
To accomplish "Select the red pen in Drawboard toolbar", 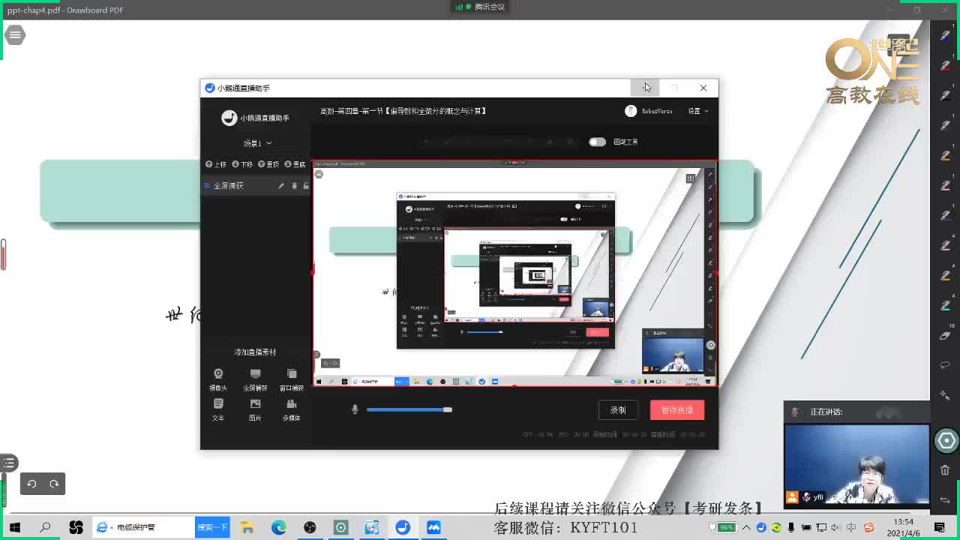I will click(945, 65).
